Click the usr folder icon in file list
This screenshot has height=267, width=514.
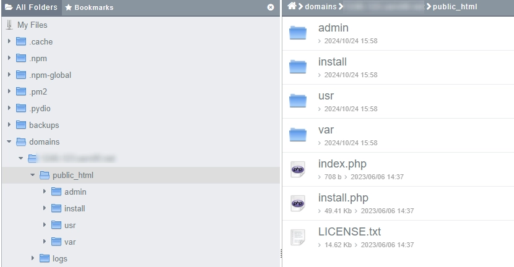(x=298, y=101)
